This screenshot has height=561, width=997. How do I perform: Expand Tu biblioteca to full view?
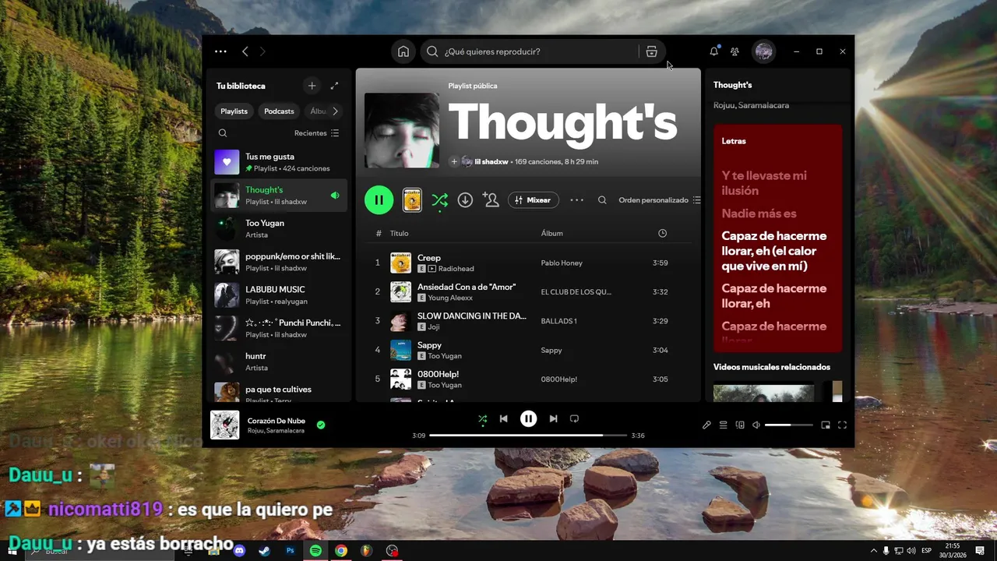[x=334, y=86]
